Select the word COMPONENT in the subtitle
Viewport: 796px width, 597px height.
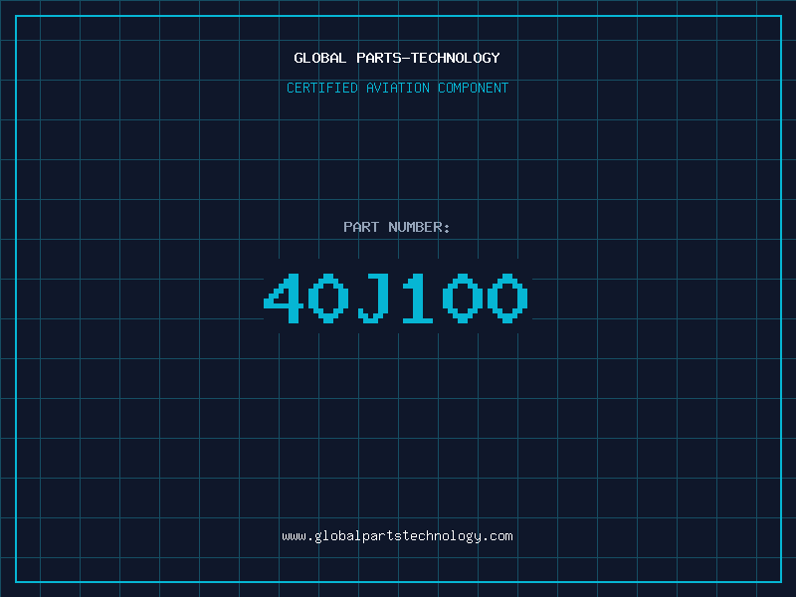click(474, 88)
